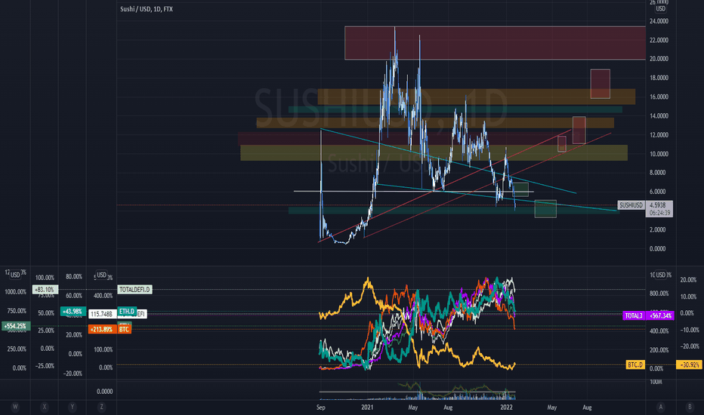
Task: Click the 14.0000 price axis label
Action: click(659, 115)
